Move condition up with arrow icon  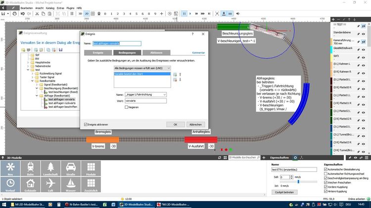pos(180,75)
